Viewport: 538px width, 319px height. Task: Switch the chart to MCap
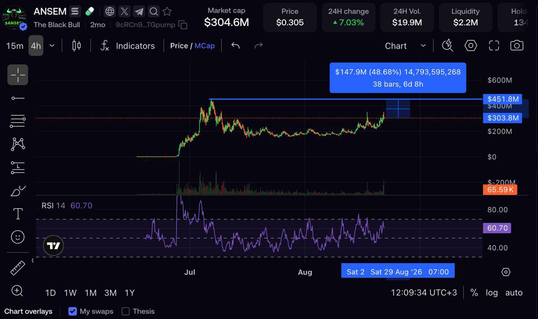coord(205,45)
